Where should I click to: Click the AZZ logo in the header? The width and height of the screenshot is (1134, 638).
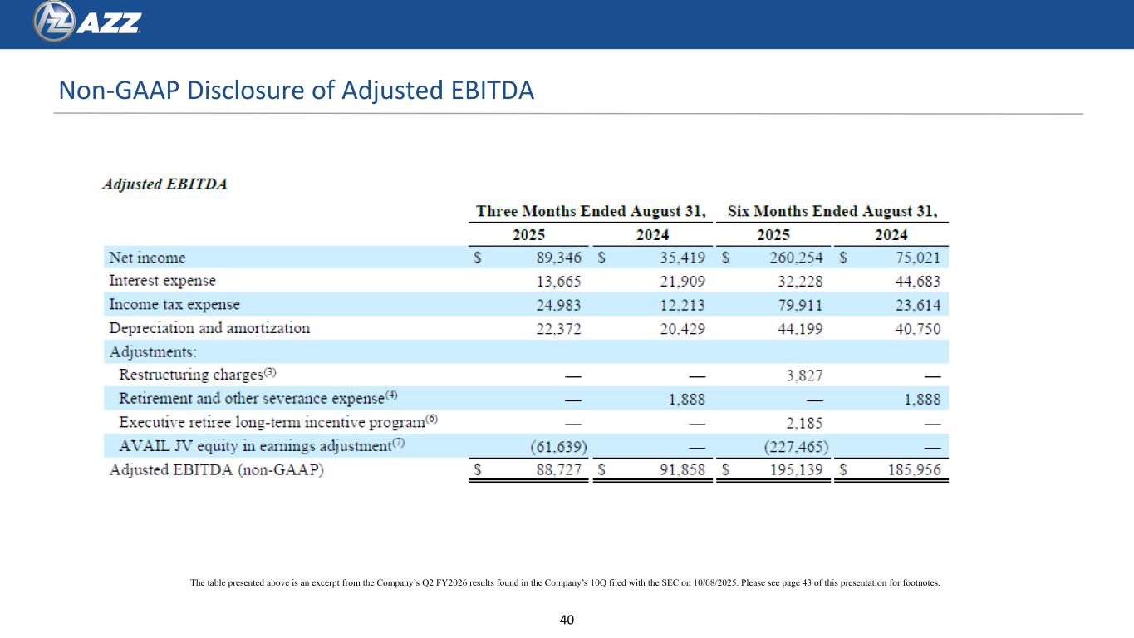coord(86,22)
